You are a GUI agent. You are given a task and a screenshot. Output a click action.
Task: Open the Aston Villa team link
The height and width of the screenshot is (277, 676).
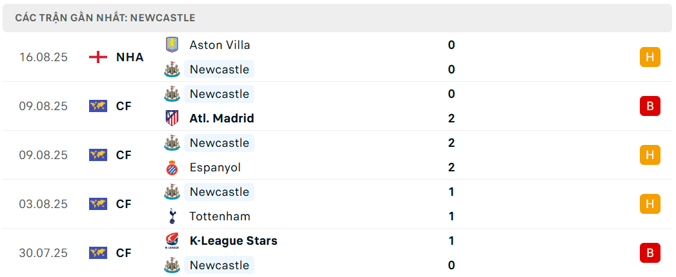(220, 44)
